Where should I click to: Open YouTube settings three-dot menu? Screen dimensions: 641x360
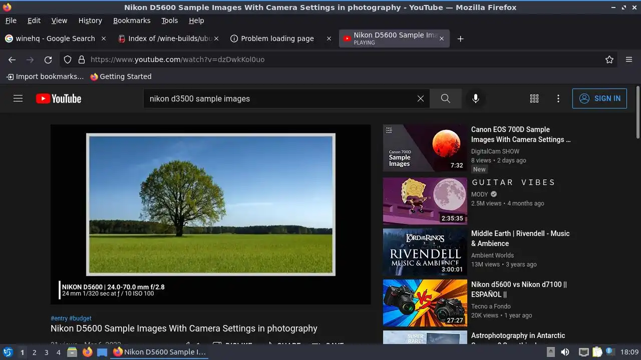558,98
